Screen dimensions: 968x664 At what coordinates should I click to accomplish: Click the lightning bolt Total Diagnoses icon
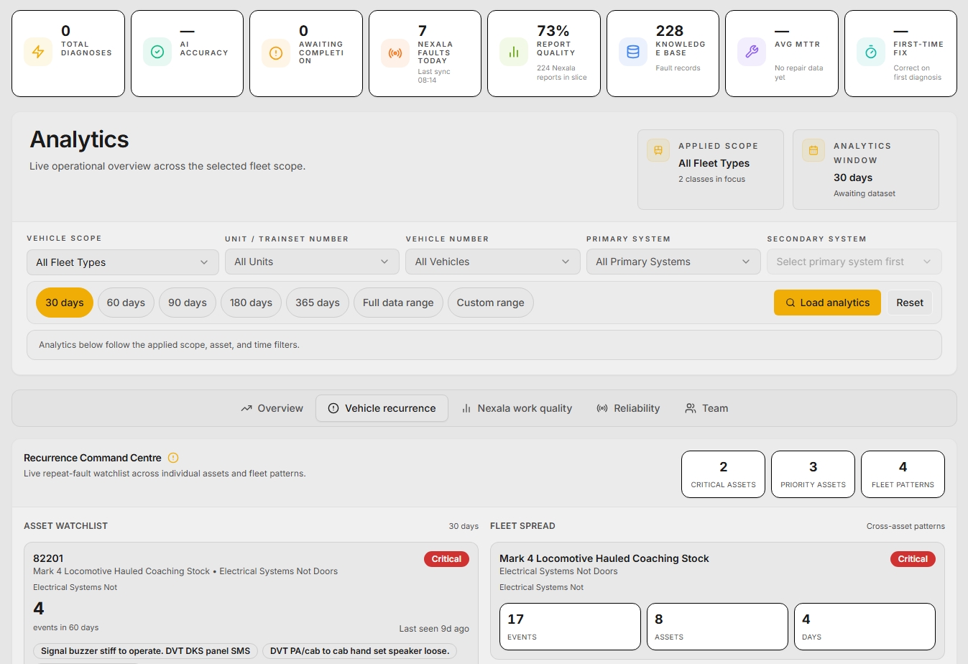[38, 52]
